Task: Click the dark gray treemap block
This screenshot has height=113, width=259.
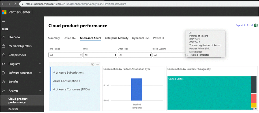Action: click(x=254, y=85)
